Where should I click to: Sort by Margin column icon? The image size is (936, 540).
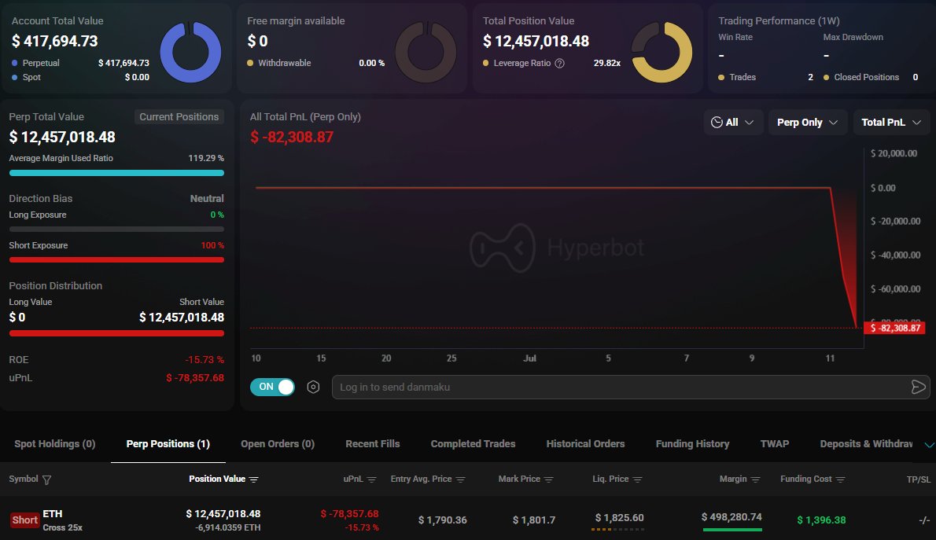point(755,479)
